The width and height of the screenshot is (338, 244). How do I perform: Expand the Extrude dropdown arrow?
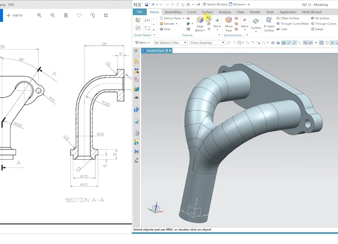(x=176, y=24)
